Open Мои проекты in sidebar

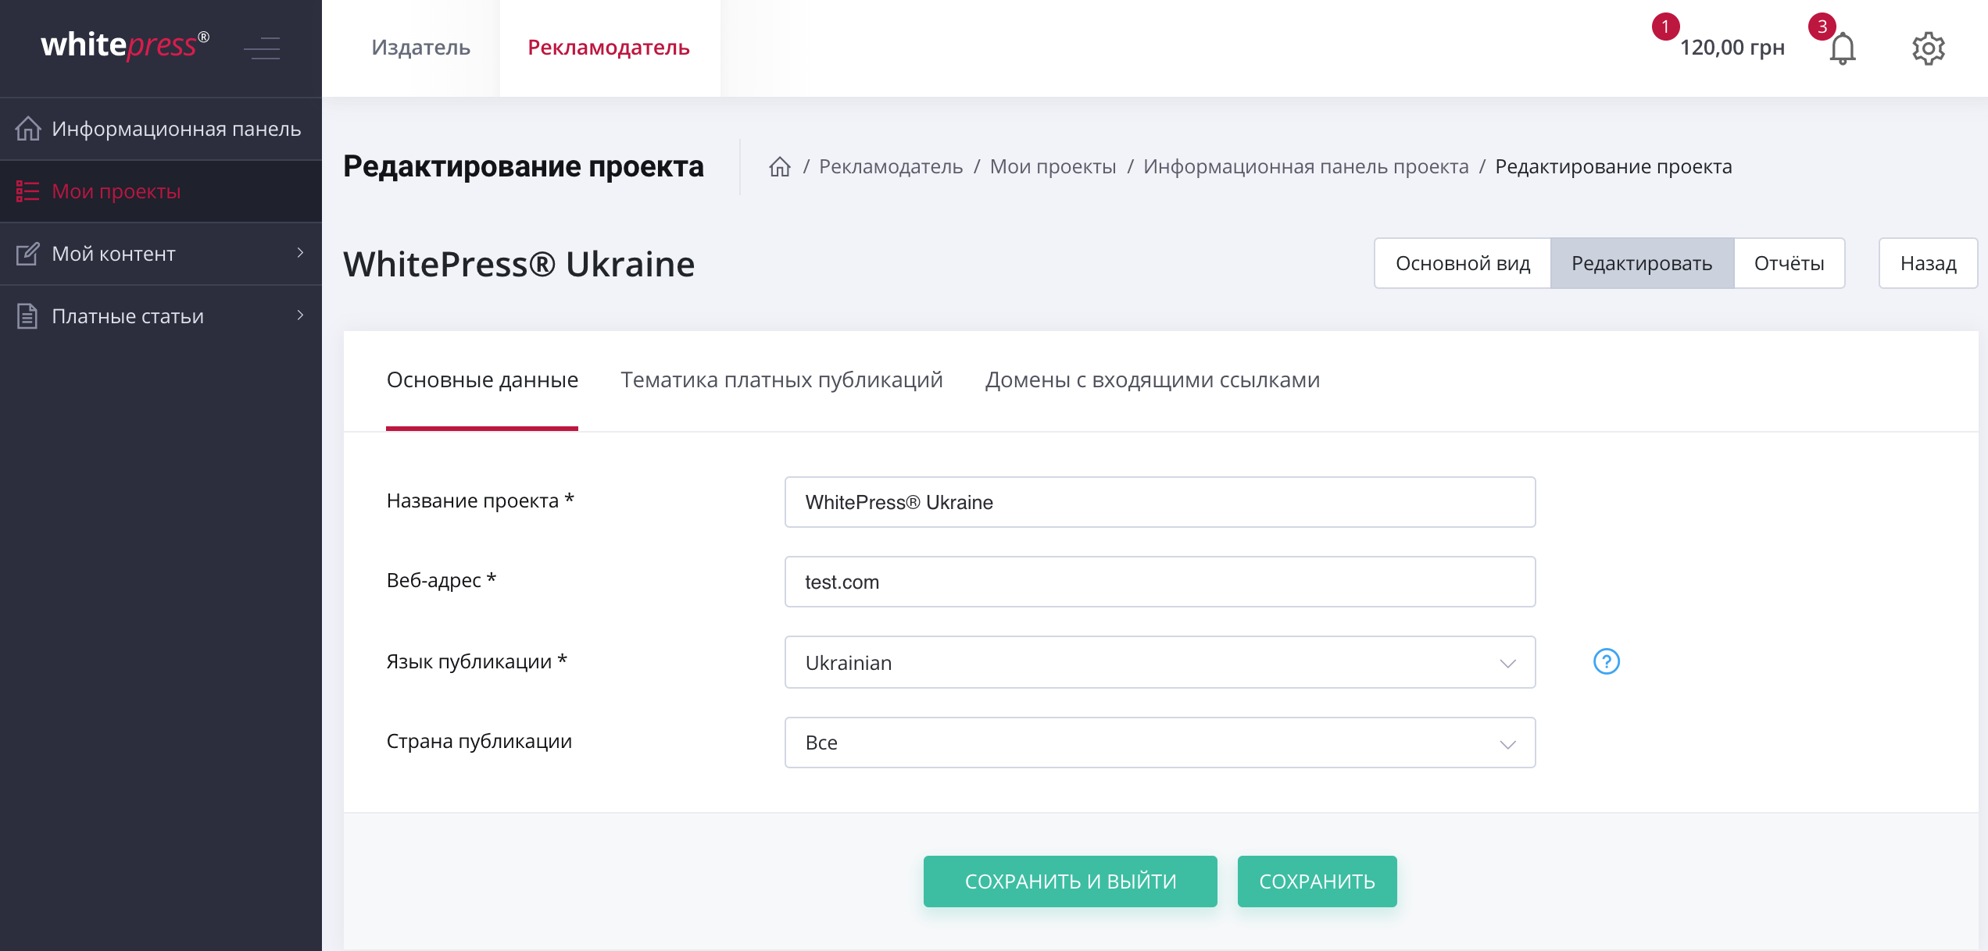point(161,191)
